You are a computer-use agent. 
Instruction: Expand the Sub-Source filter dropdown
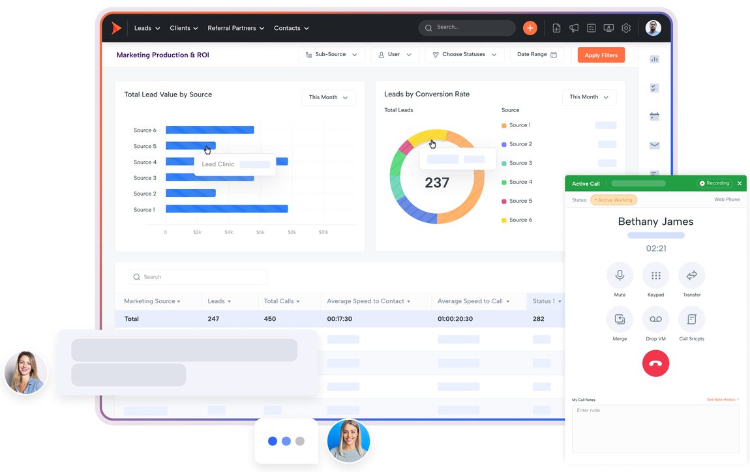[331, 55]
